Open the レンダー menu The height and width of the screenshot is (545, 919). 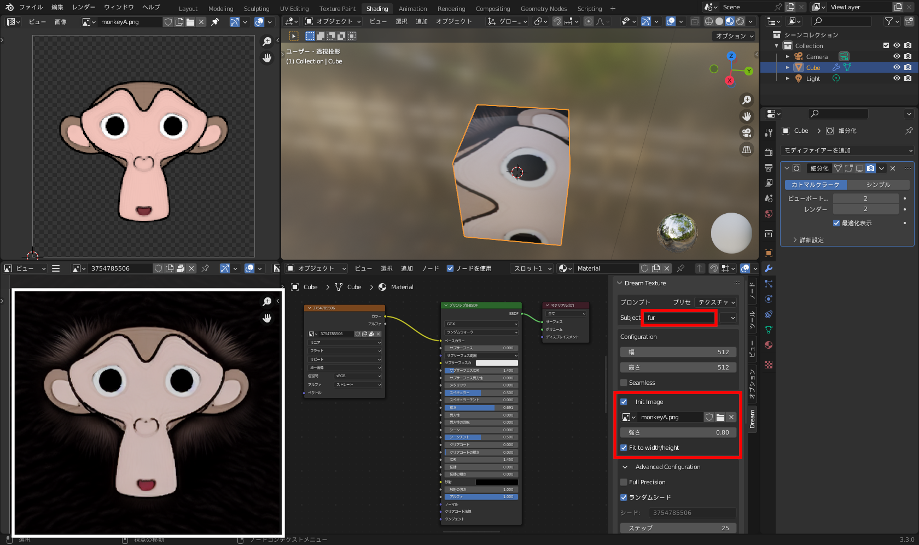[84, 7]
